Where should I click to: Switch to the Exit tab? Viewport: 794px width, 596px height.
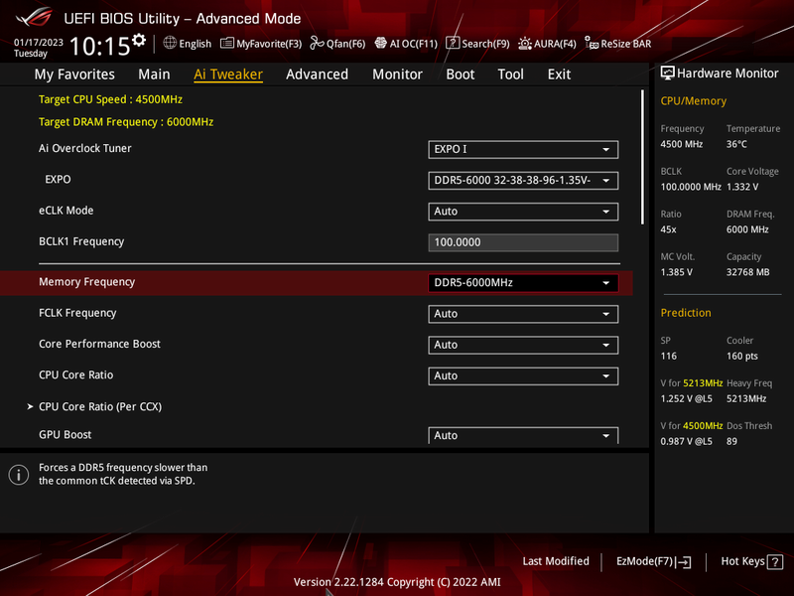(559, 74)
